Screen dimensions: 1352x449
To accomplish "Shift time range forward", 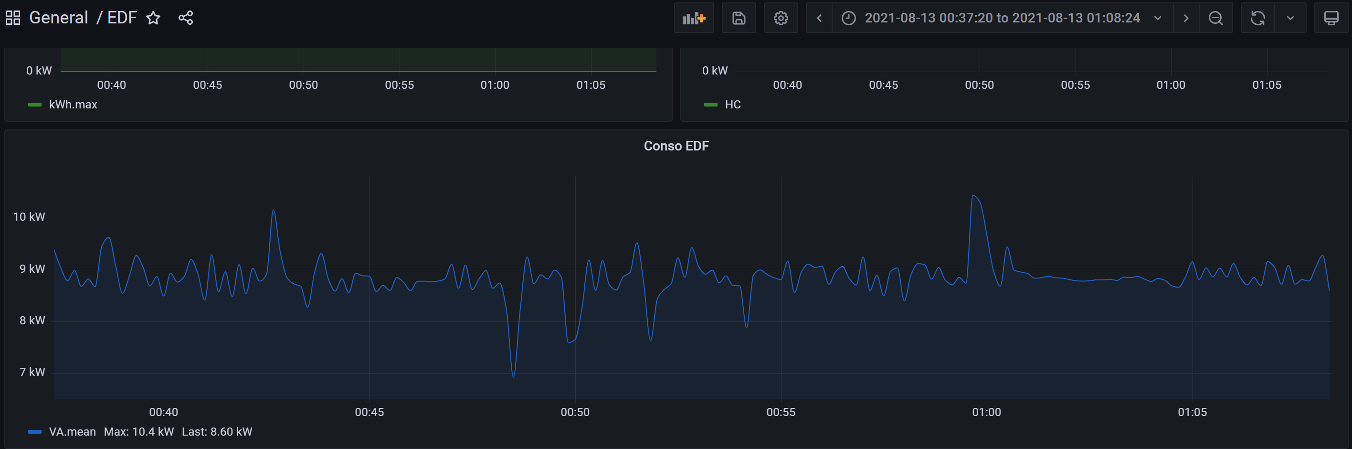I will 1186,18.
